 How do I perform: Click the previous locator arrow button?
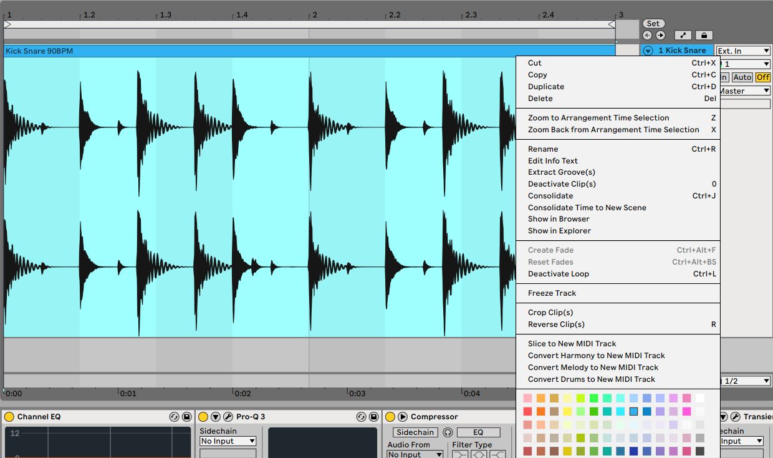pyautogui.click(x=647, y=36)
